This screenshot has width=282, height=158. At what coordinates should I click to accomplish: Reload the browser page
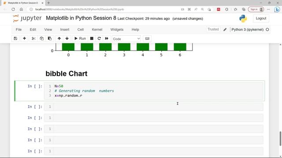click(x=13, y=9)
